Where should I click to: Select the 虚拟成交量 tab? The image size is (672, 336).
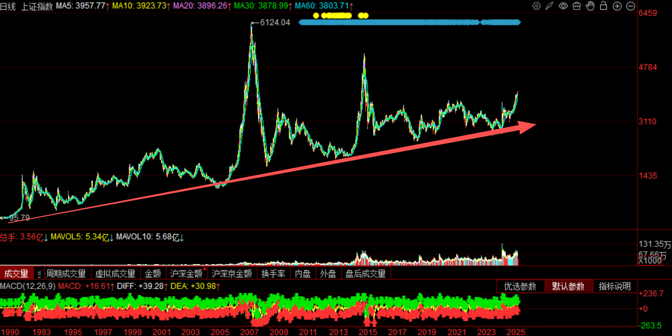coord(115,274)
